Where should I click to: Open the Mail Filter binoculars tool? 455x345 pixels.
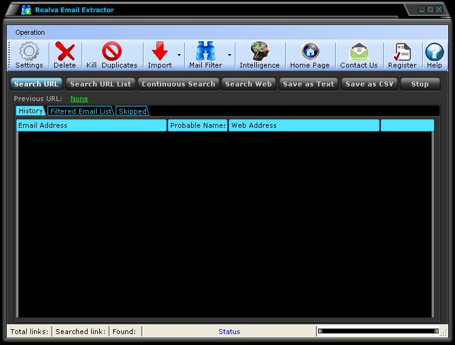(206, 55)
